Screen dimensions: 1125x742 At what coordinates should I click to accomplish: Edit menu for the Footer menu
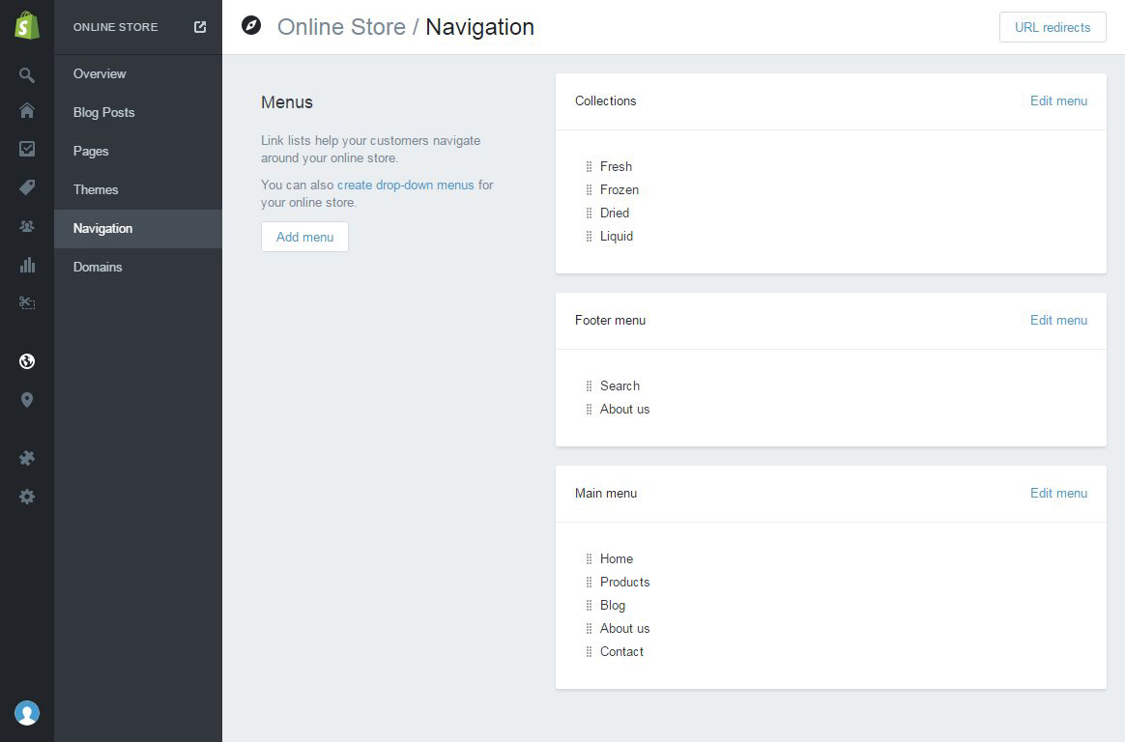1058,320
